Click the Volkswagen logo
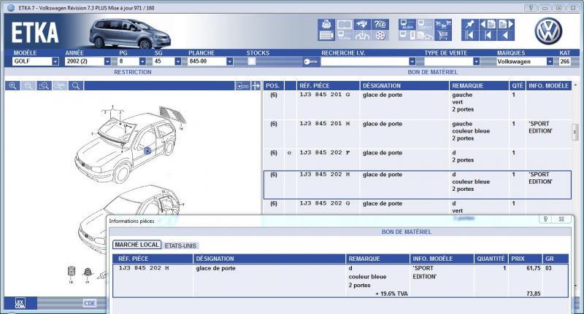This screenshot has height=314, width=584. [548, 31]
